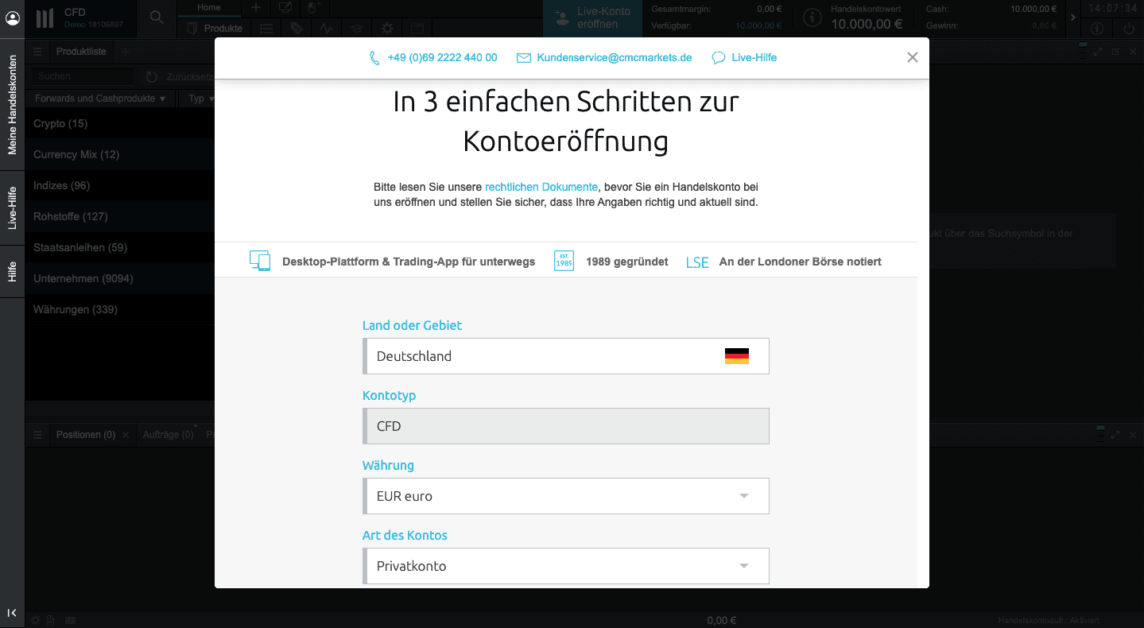Open the watchlist list icon in toolbar
This screenshot has width=1144, height=628.
[x=266, y=29]
